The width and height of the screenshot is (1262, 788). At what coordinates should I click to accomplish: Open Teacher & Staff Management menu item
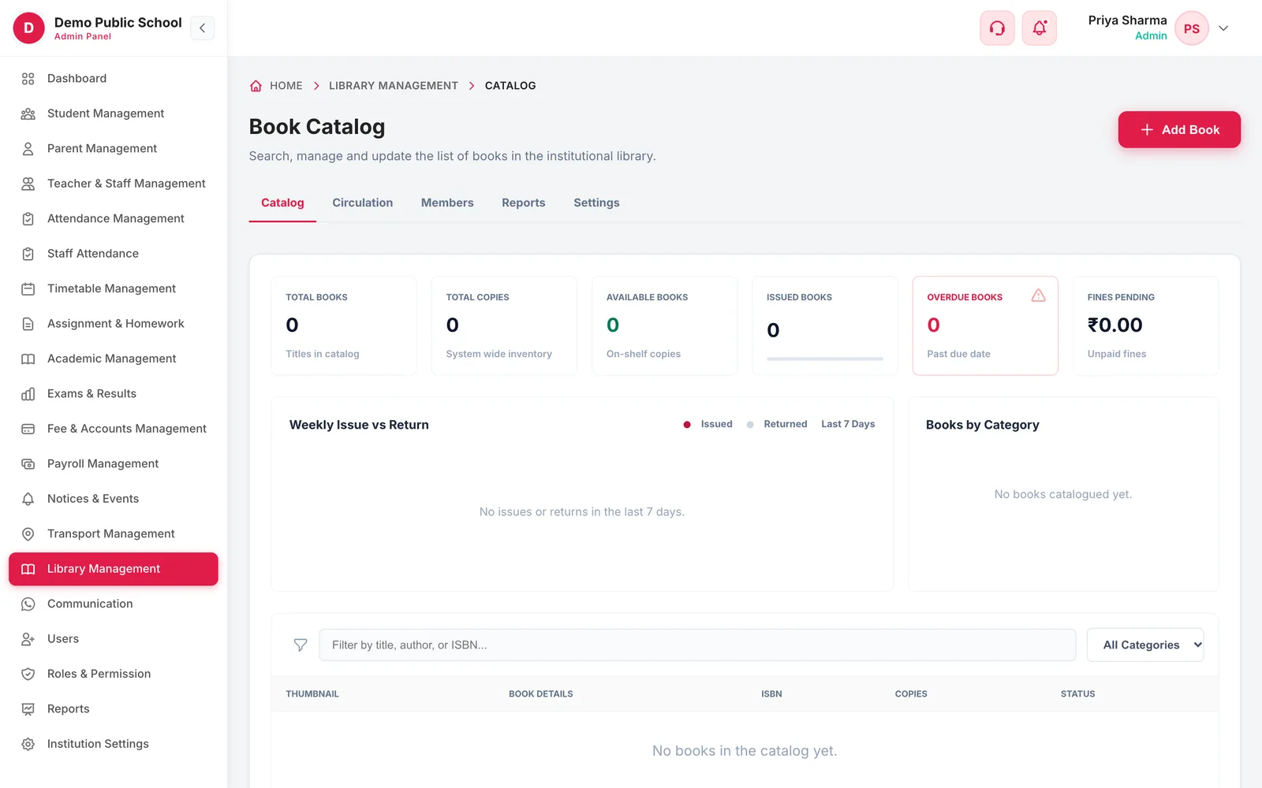coord(114,184)
